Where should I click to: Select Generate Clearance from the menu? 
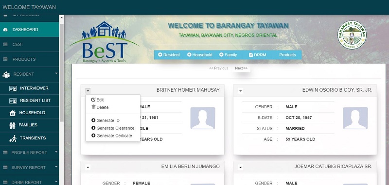113,128
